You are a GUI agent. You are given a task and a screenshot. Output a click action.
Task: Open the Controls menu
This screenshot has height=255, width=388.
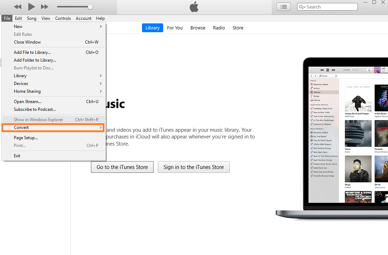(x=63, y=18)
